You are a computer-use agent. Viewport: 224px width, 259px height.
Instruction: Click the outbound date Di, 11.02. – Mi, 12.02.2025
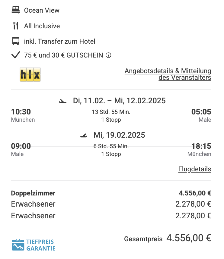(x=119, y=101)
